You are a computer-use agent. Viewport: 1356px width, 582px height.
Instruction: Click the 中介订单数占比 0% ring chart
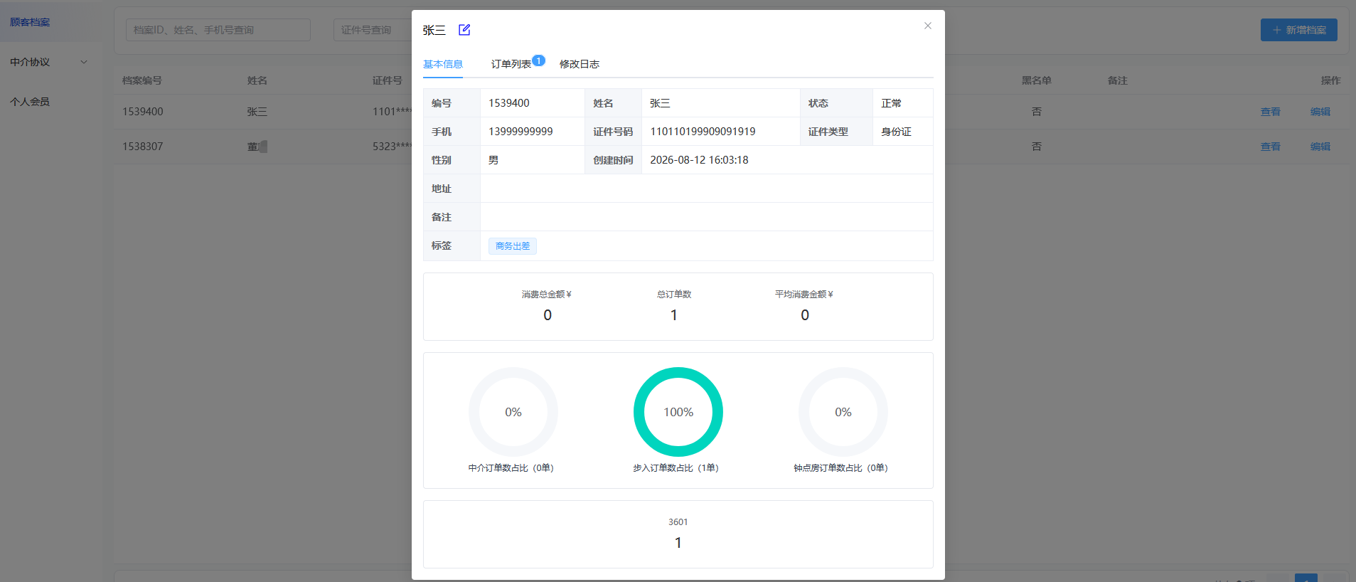[x=513, y=412]
